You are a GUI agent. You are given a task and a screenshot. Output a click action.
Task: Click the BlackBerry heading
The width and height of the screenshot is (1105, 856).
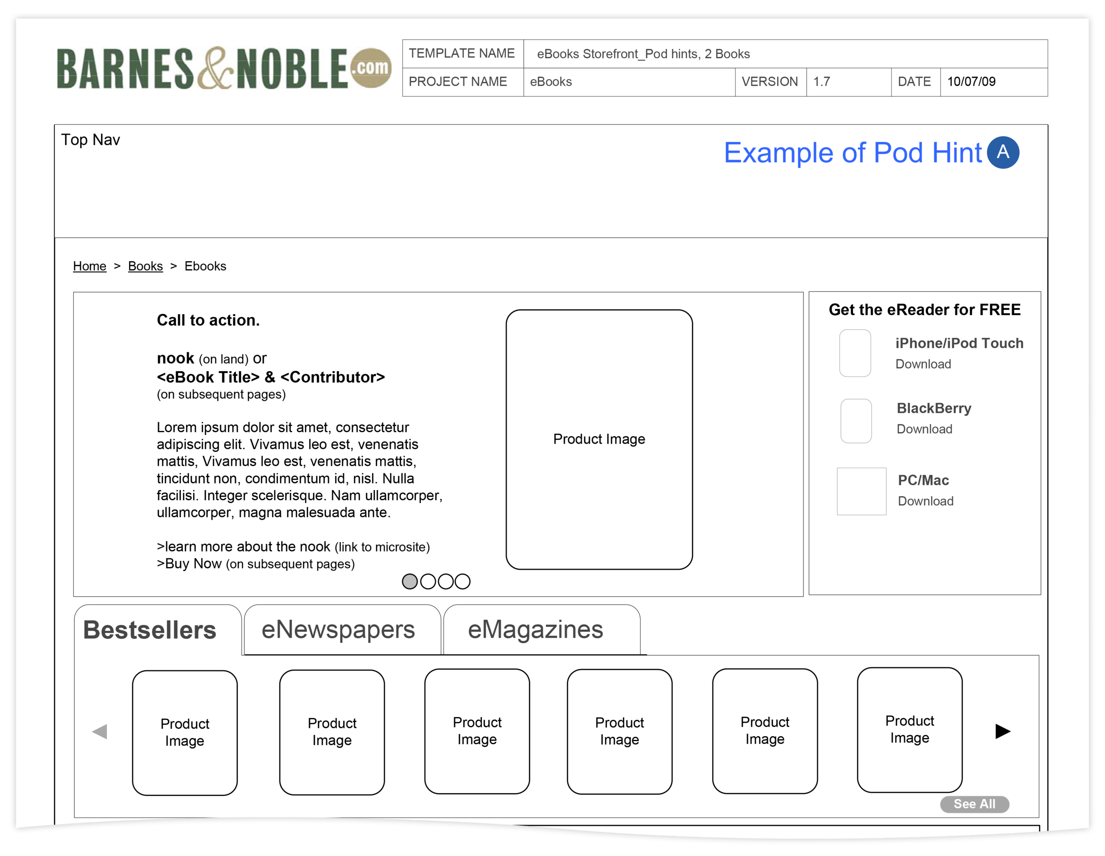pyautogui.click(x=934, y=408)
